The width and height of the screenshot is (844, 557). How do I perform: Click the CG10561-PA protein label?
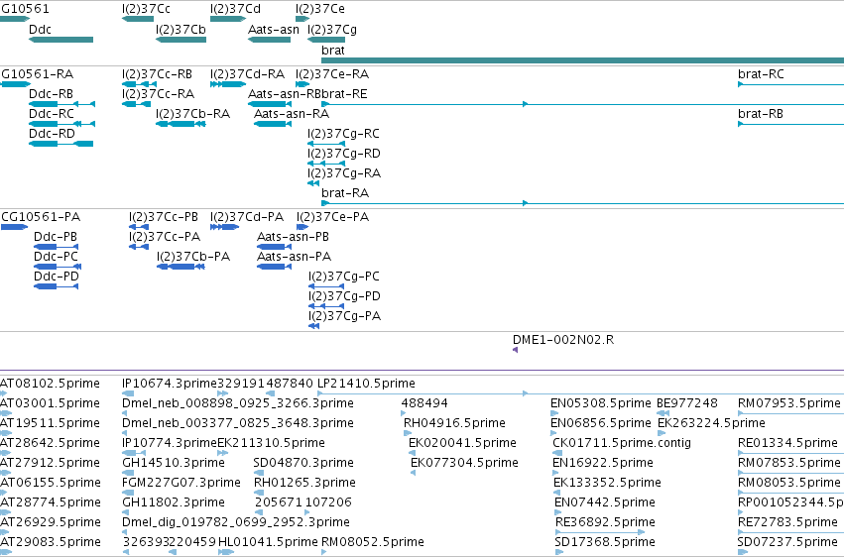[41, 217]
